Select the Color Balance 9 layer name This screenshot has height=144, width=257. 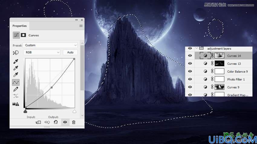237,71
